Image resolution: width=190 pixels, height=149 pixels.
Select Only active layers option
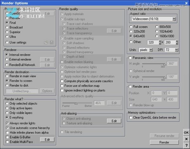tap(7, 108)
